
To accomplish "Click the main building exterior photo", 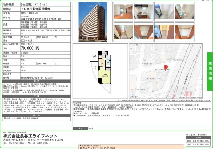I will tap(93, 22).
